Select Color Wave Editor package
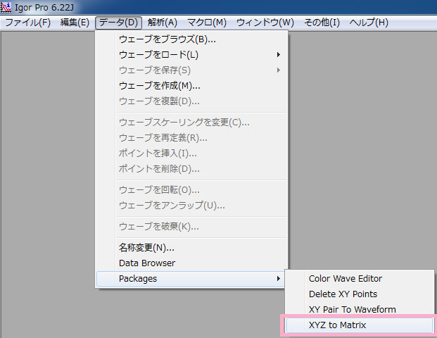Image resolution: width=437 pixels, height=338 pixels. pos(360,279)
